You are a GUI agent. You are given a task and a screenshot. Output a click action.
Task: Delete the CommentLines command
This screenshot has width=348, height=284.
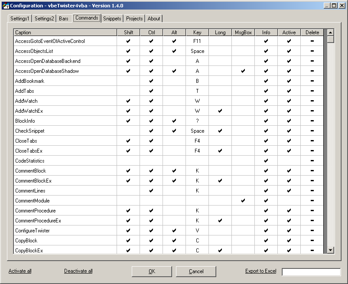(312, 190)
